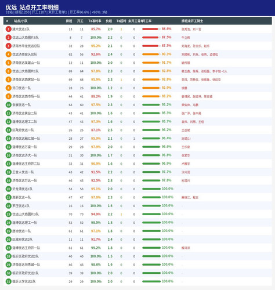Click the green rank badge number 24
The image size is (275, 290).
coord(8,223)
